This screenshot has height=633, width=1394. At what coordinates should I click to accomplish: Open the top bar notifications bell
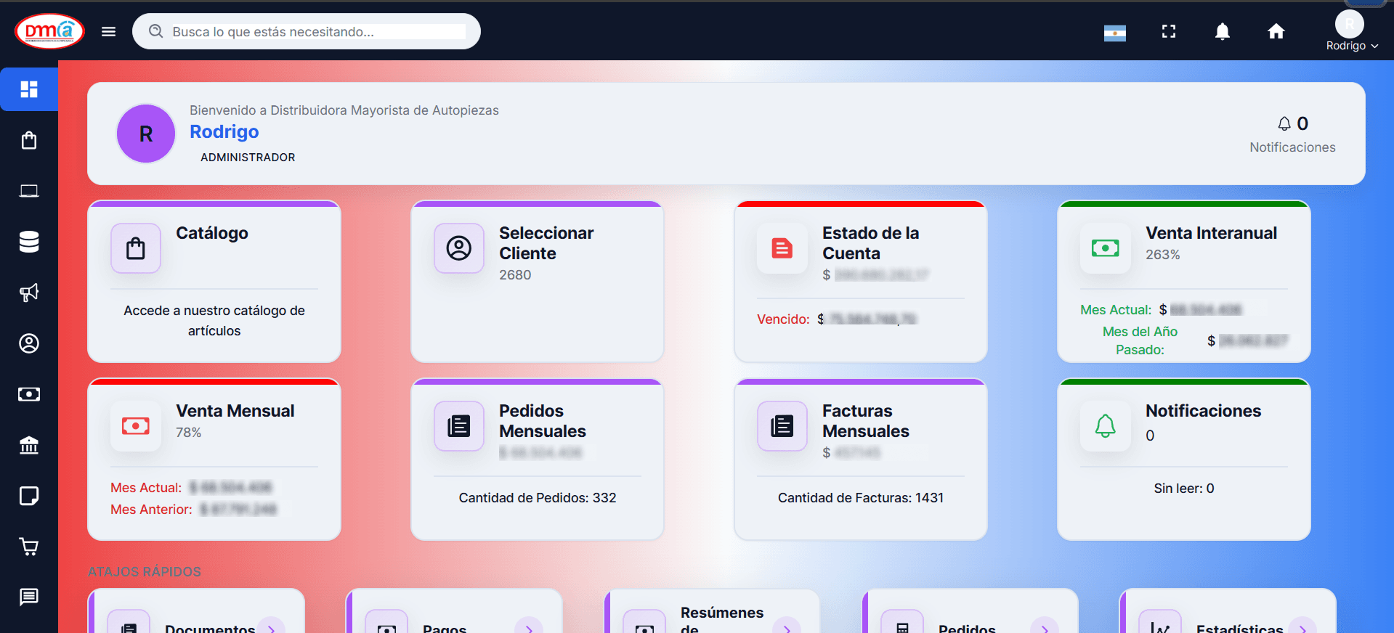coord(1223,31)
